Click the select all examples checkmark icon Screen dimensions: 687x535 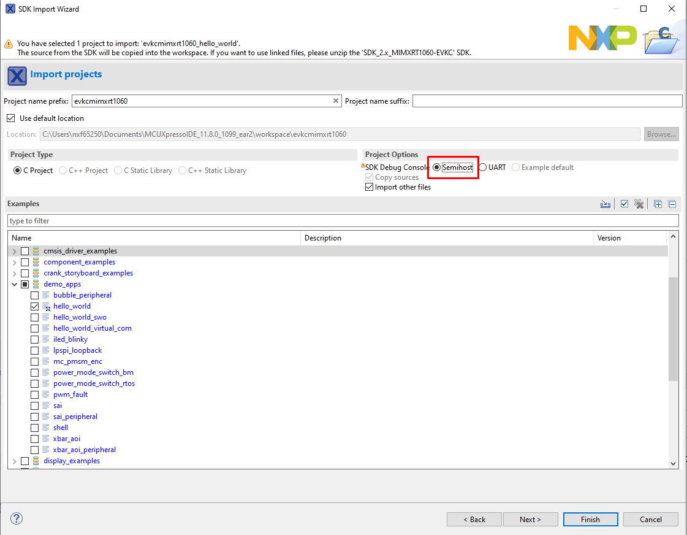(624, 204)
